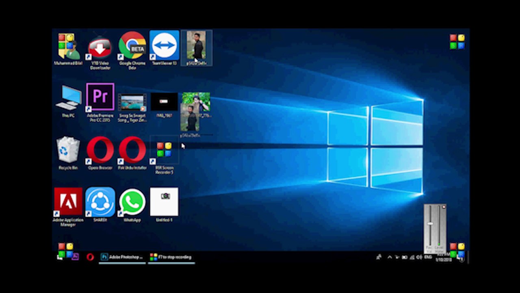Select the Swag Se Swagat Song video file
Viewport: 520px width, 293px height.
pos(132,108)
